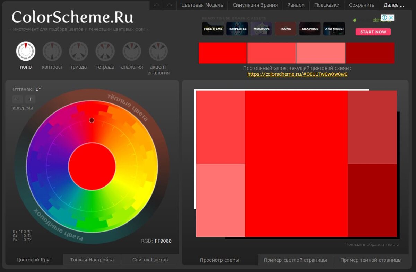
Task: Open the Цветовая Модель menu
Action: (202, 5)
